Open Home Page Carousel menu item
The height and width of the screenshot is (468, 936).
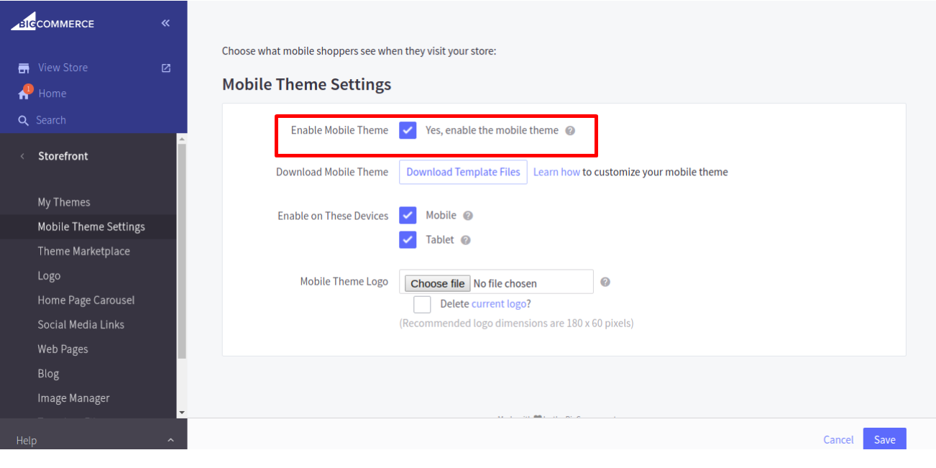click(x=86, y=300)
